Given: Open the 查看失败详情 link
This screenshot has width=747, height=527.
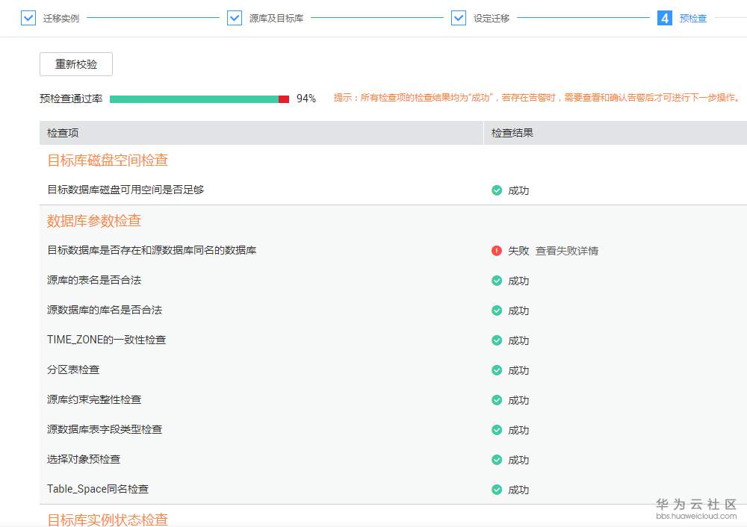Looking at the screenshot, I should (x=567, y=251).
